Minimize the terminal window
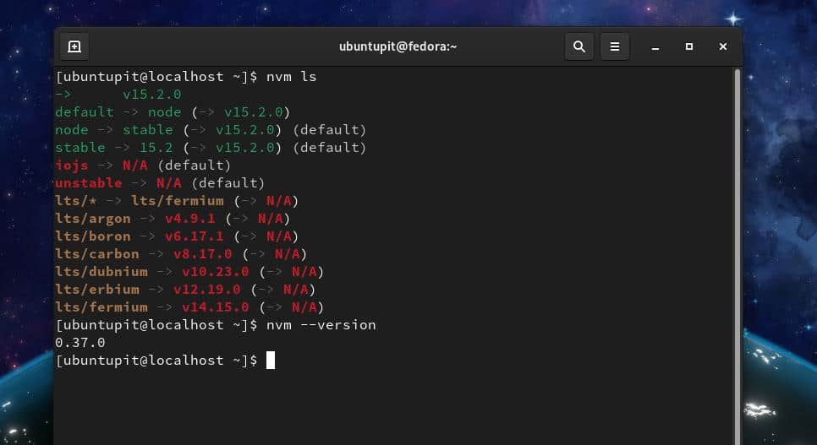The width and height of the screenshot is (817, 445). click(x=656, y=46)
